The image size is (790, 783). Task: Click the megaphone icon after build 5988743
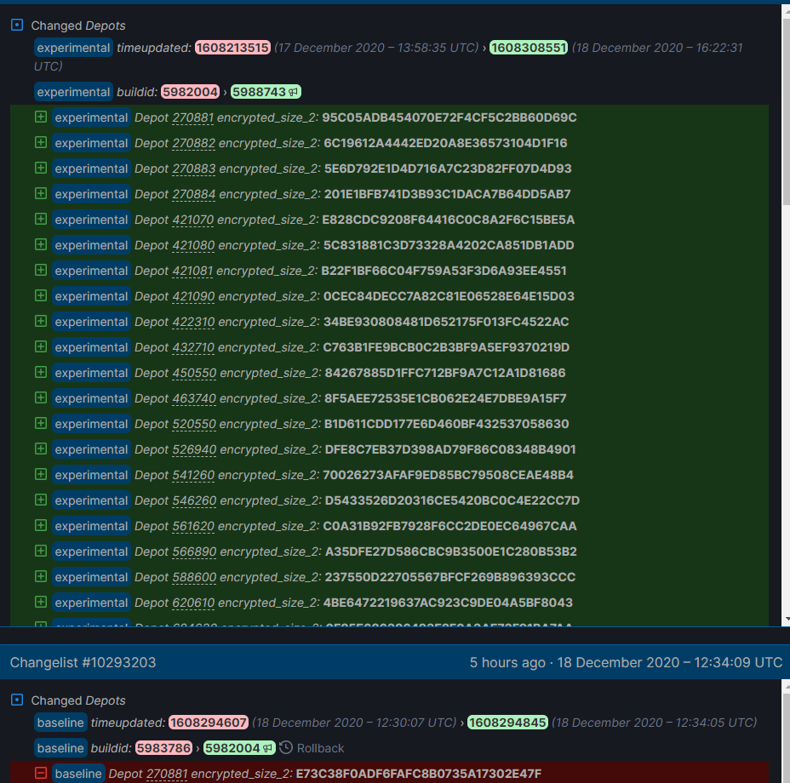294,92
